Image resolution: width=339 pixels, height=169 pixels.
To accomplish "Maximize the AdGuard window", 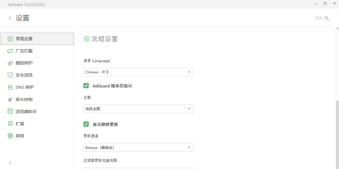I will click(x=325, y=4).
